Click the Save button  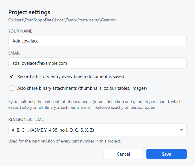point(166,154)
